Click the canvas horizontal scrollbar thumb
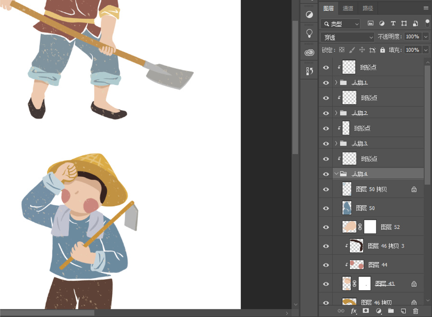 [x=47, y=313]
